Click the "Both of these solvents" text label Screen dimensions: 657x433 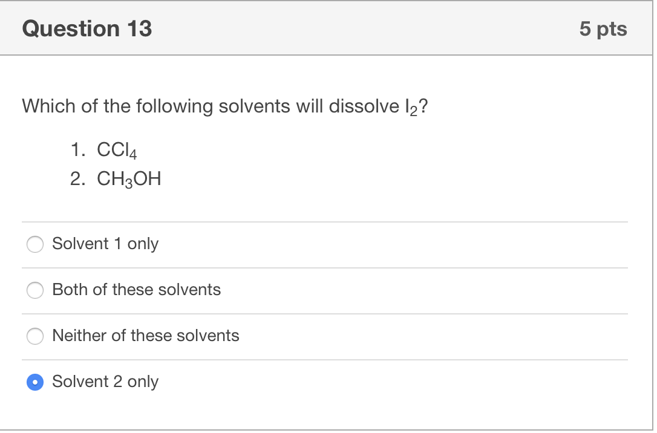[136, 290]
